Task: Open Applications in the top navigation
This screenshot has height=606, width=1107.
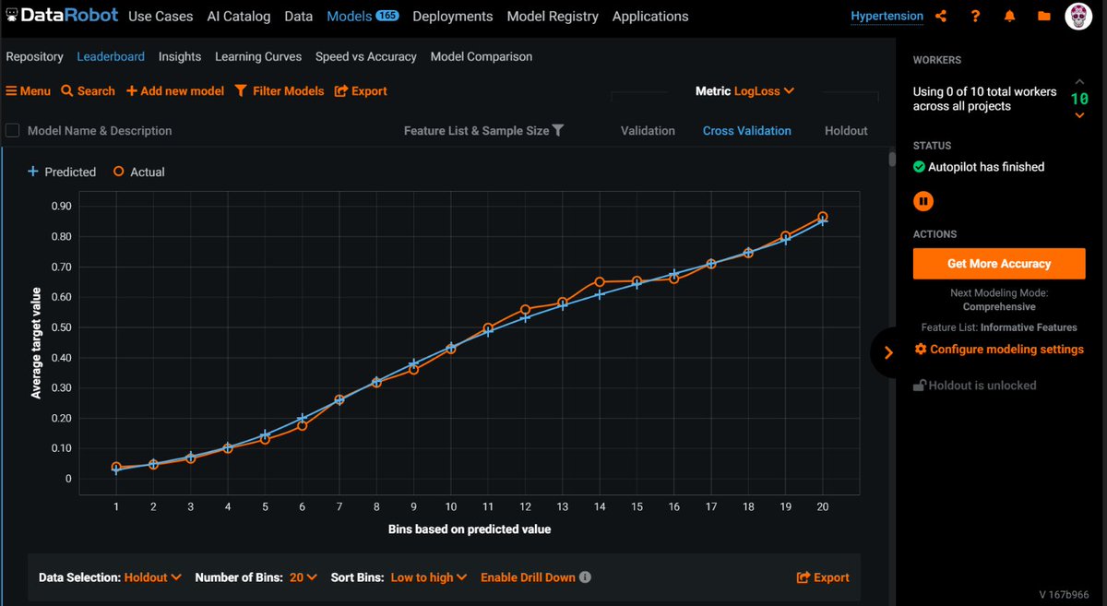Action: click(x=650, y=17)
